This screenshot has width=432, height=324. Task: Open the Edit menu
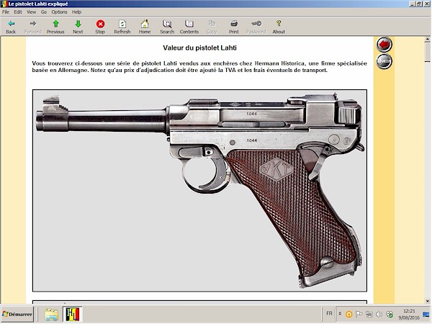(18, 12)
